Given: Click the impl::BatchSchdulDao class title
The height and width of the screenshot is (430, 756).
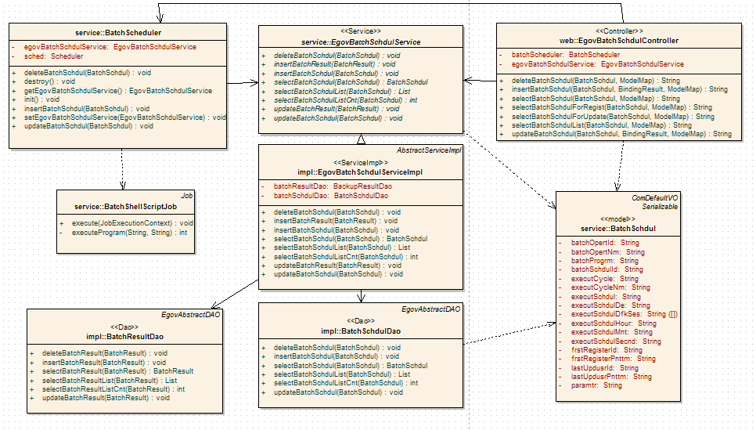Looking at the screenshot, I should coord(361,331).
